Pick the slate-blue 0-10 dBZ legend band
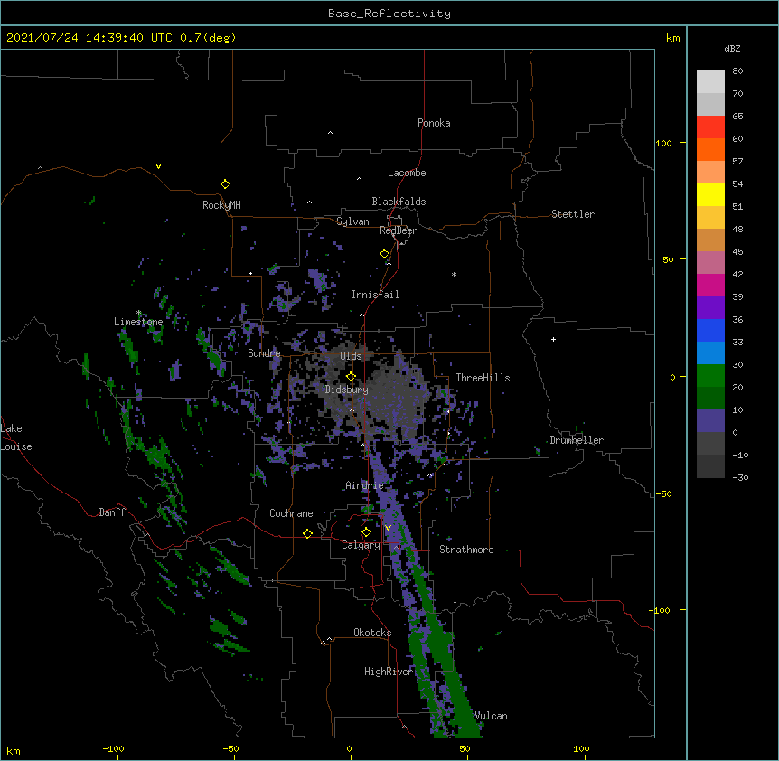The width and height of the screenshot is (779, 761). click(x=710, y=421)
